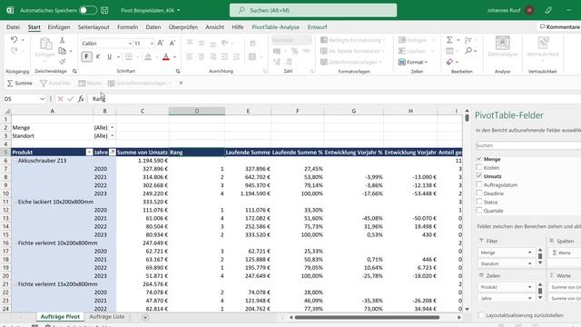The width and height of the screenshot is (581, 327).
Task: Uncheck the Umsatz field checkbox
Action: point(479,175)
